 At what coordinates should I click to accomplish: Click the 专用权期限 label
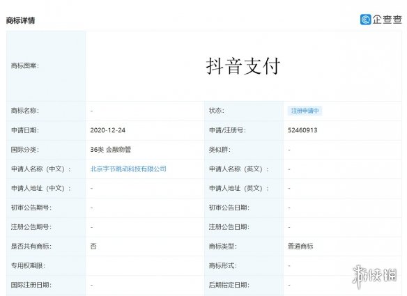(28, 265)
